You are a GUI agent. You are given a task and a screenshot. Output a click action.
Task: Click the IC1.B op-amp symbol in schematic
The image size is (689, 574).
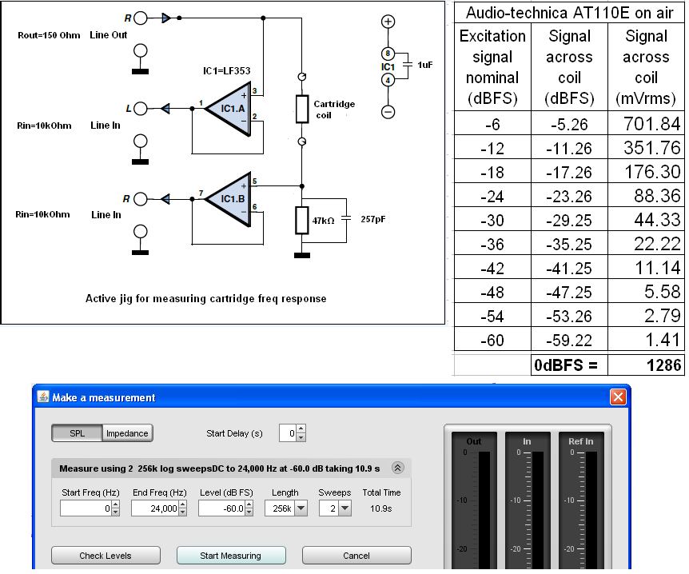[x=229, y=199]
